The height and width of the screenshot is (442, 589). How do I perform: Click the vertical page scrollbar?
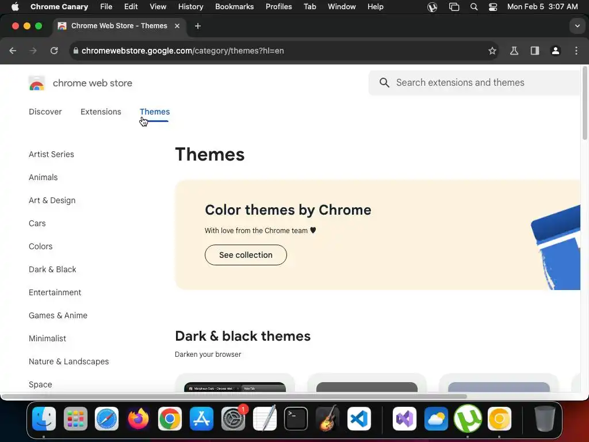(584, 103)
